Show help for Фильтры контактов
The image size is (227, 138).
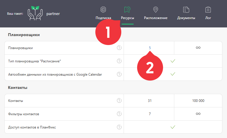119,114
